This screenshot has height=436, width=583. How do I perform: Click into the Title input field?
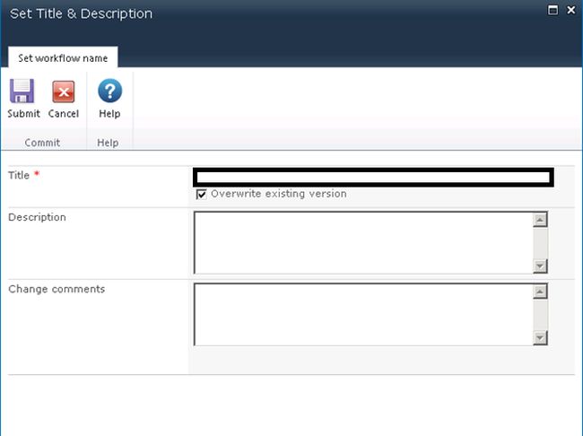coord(373,177)
